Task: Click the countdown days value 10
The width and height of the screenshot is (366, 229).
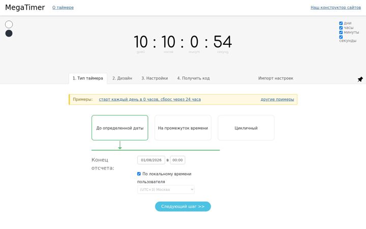Action: pos(141,42)
